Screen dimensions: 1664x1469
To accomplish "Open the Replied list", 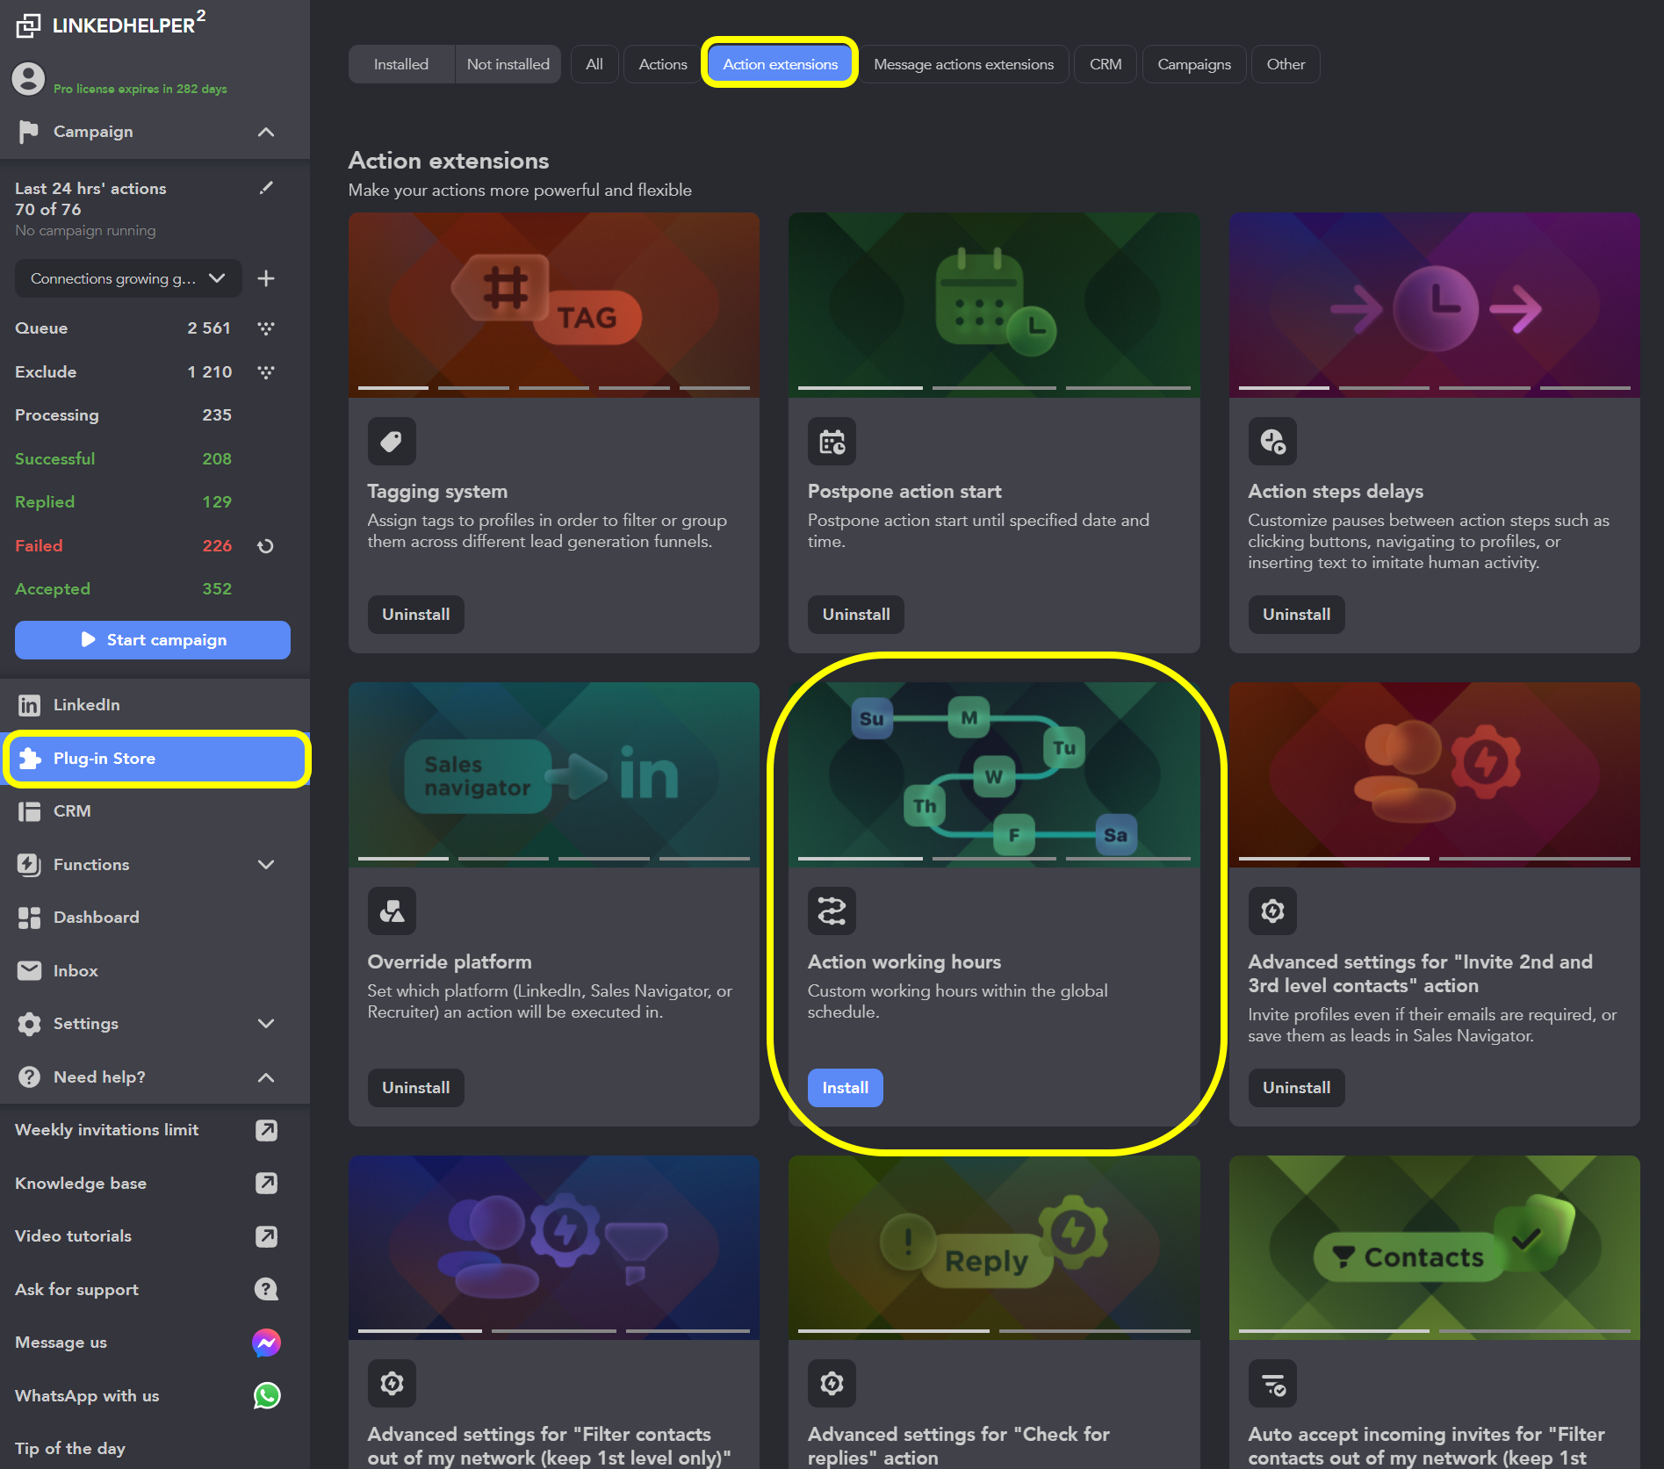I will tap(123, 502).
